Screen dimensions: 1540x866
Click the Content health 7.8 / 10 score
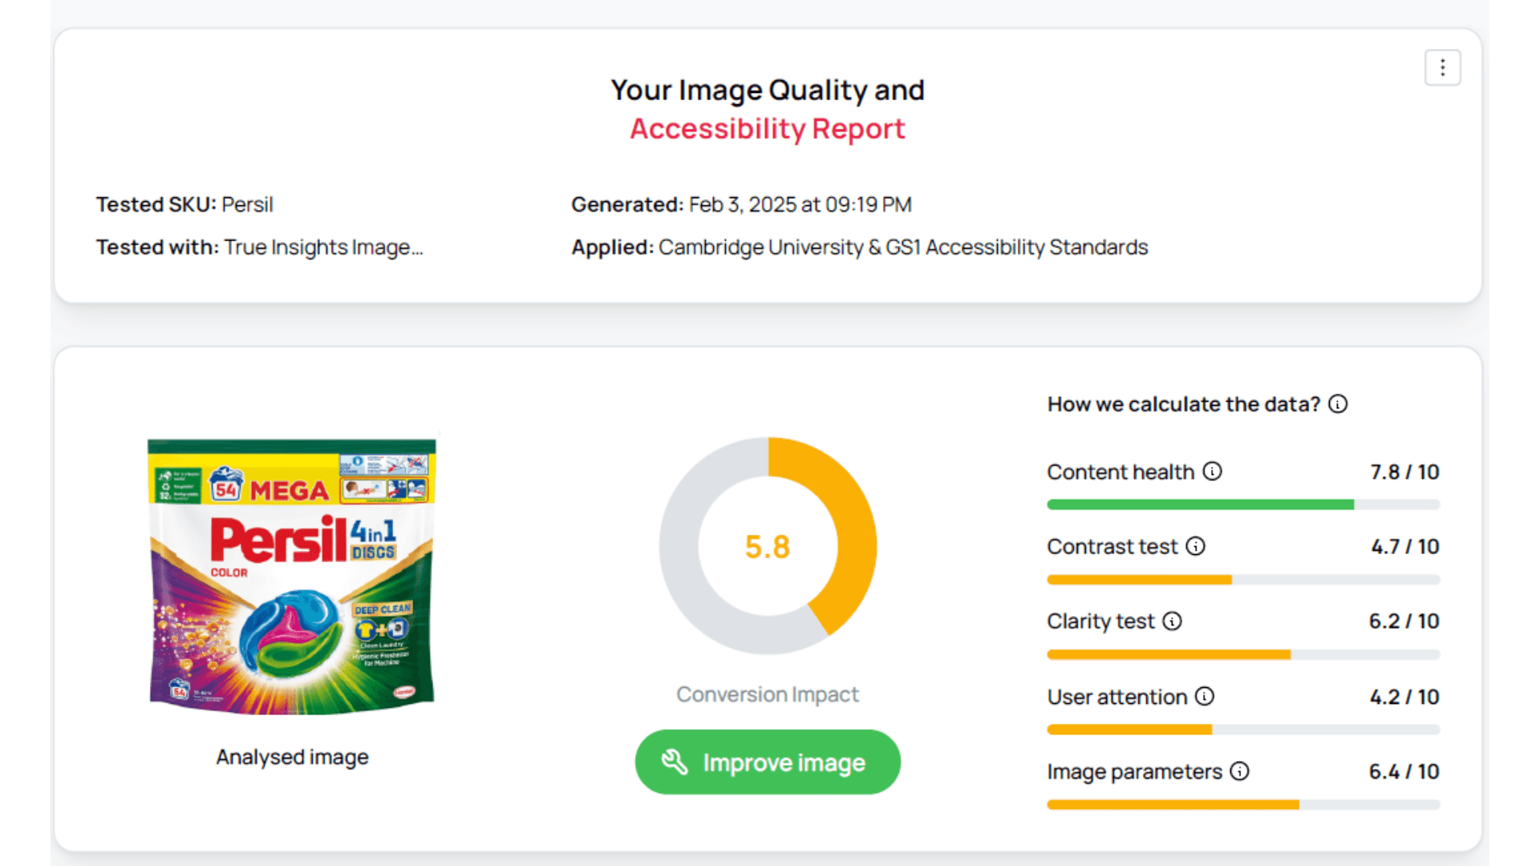click(1404, 472)
